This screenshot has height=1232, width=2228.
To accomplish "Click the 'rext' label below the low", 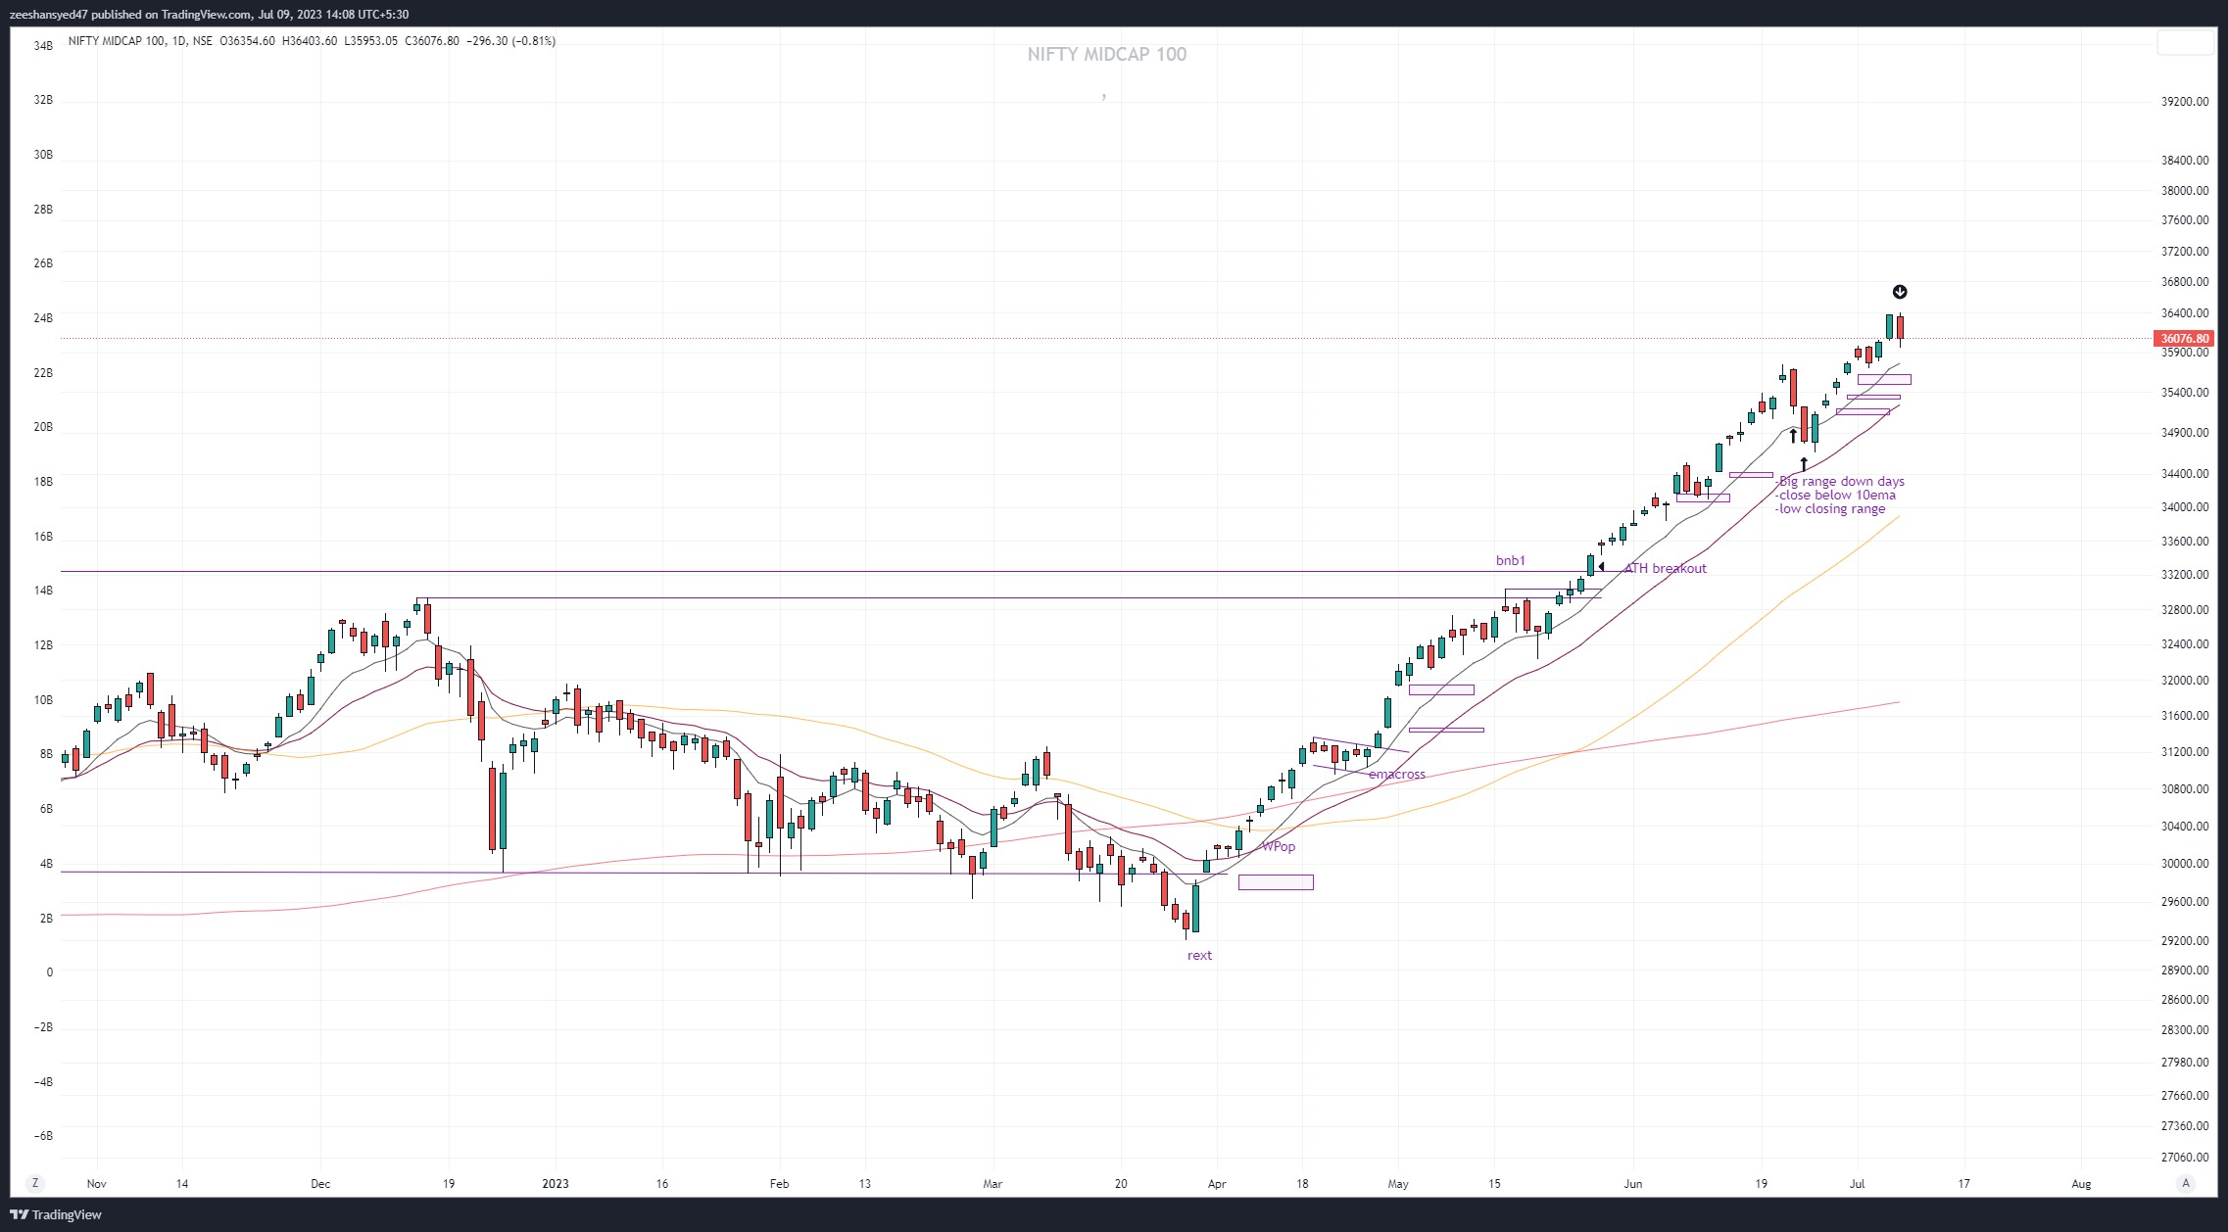I will (1199, 955).
